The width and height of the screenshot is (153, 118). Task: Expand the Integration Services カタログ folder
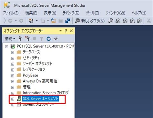pos(13,93)
